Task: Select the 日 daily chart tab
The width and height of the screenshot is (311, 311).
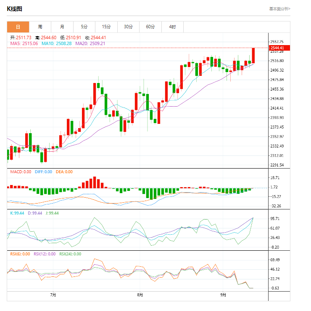Action: click(18, 27)
